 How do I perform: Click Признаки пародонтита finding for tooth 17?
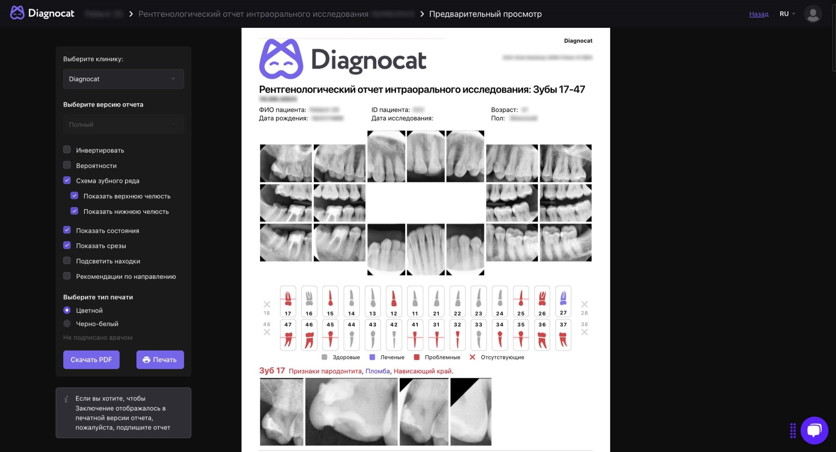tap(325, 371)
